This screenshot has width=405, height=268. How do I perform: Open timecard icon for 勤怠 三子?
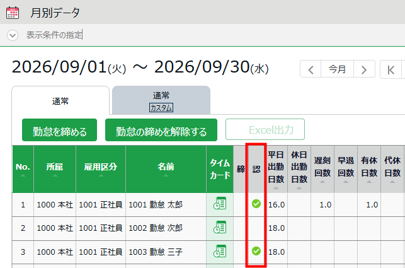click(220, 251)
